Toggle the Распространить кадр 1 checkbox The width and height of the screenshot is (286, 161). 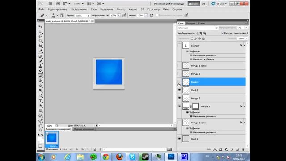tap(223, 33)
